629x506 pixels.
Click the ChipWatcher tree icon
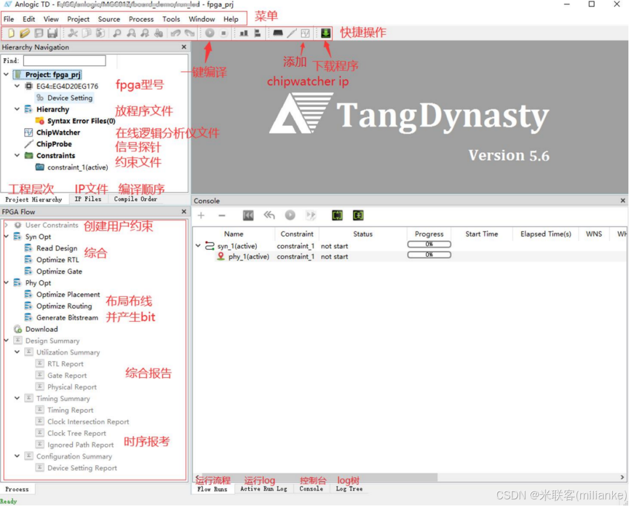coord(28,132)
